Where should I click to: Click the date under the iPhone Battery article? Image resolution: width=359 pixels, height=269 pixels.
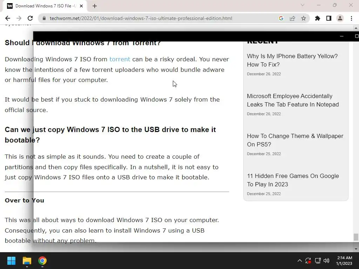[264, 74]
